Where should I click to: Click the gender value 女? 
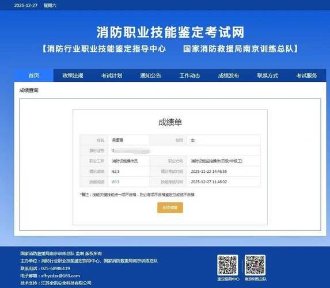[193, 140]
